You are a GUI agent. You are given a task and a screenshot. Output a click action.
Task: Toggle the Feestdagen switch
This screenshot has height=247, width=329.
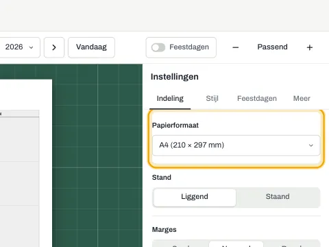[x=158, y=47]
